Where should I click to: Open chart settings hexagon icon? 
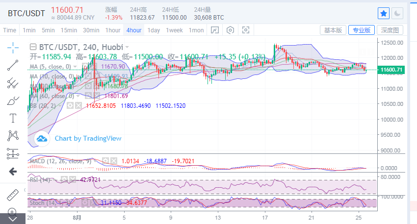[230, 30]
